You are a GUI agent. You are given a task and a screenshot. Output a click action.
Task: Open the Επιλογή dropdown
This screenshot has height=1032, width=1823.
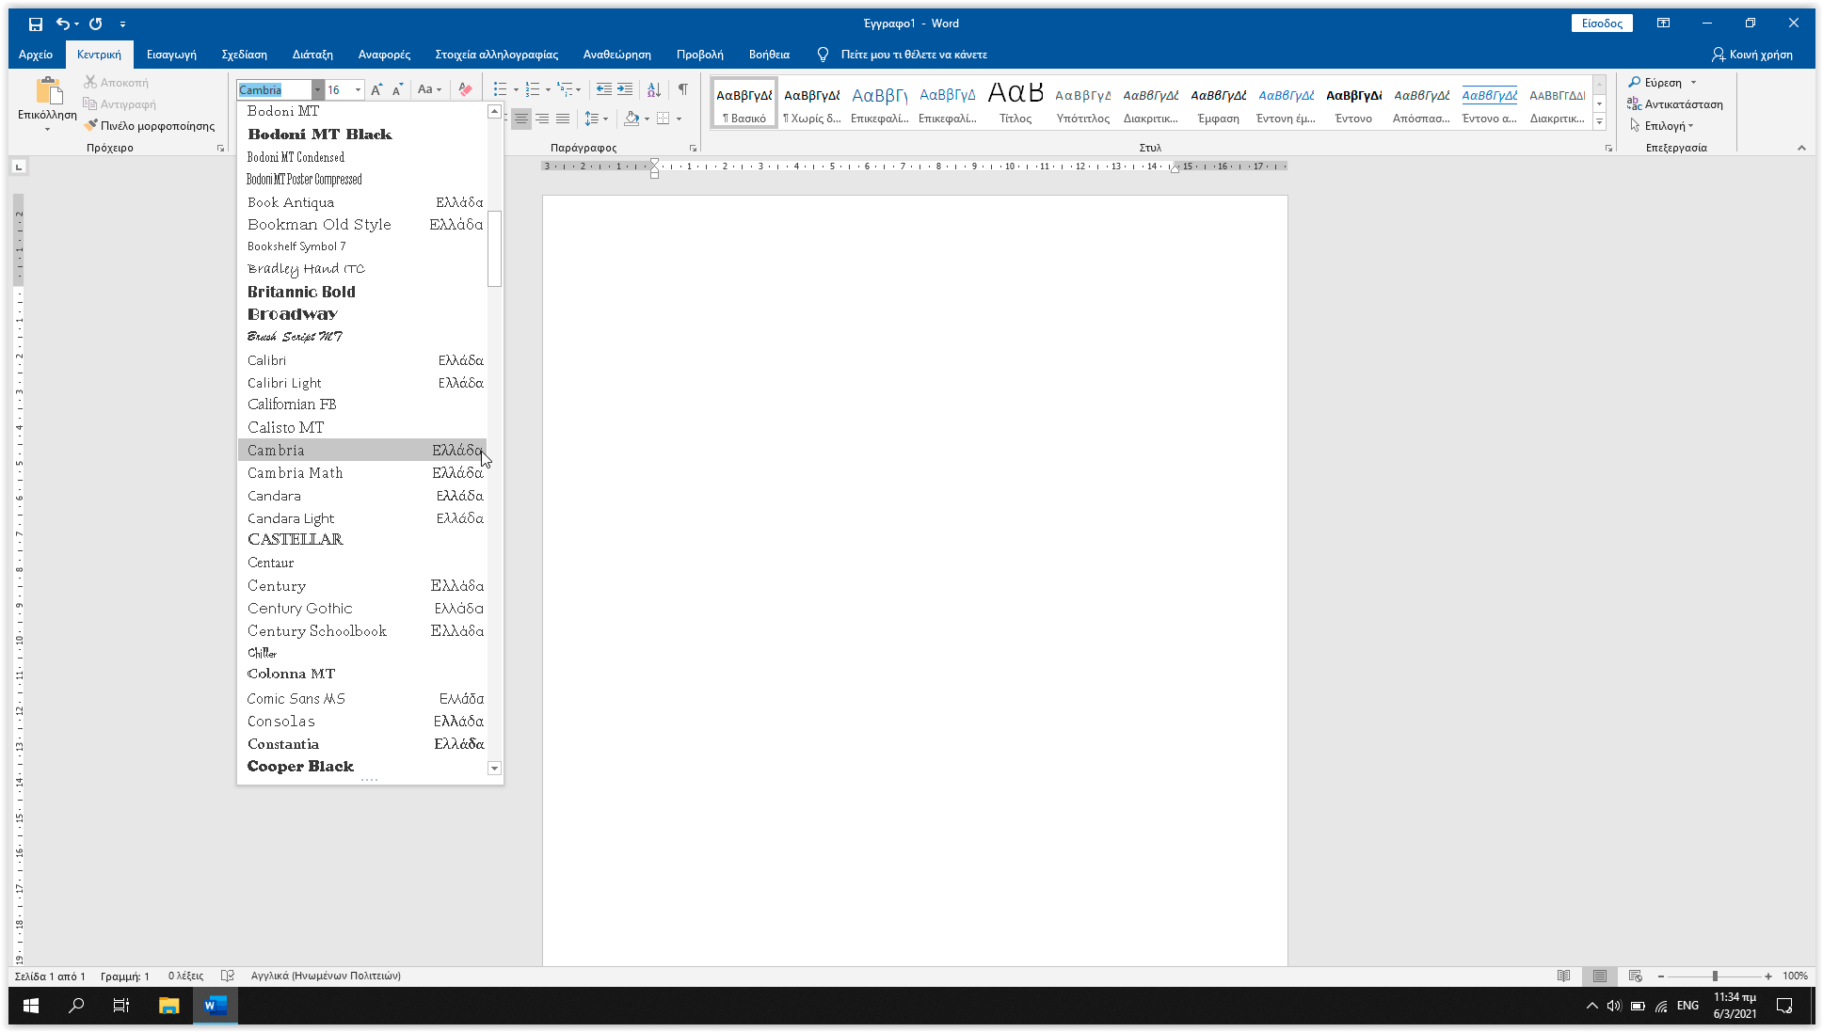1661,125
